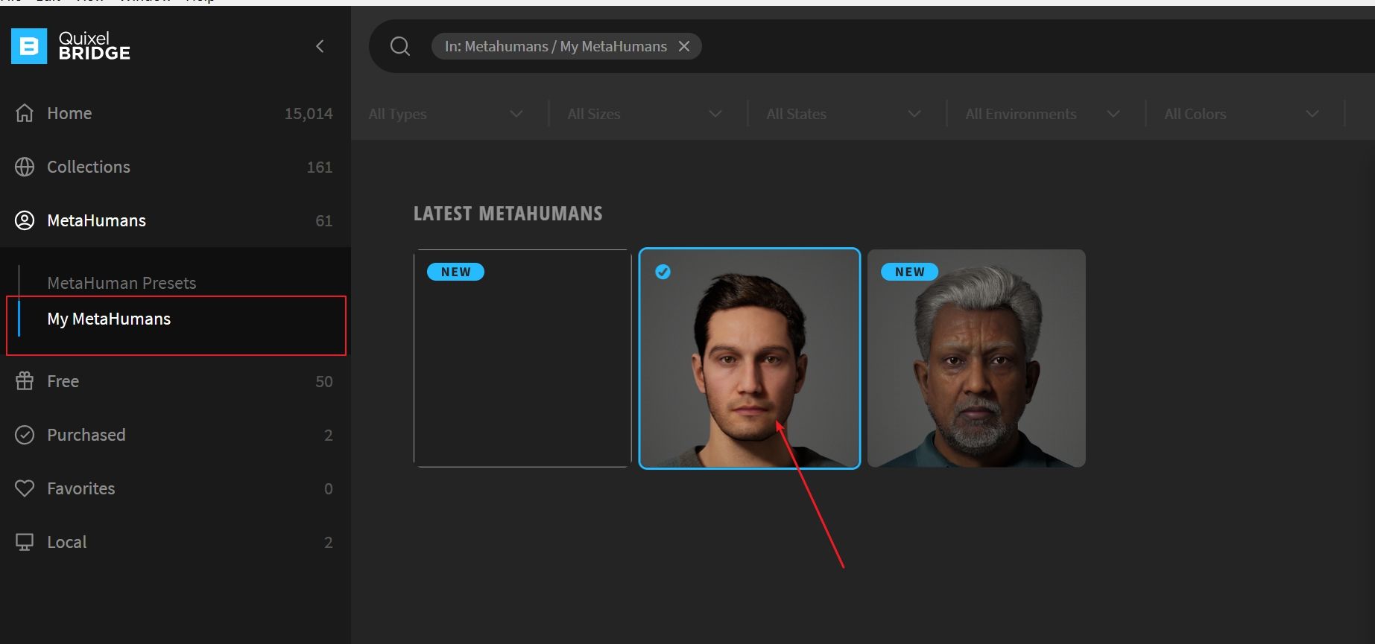Select MetaHuman Presets sub-item
This screenshot has height=644, width=1375.
pyautogui.click(x=121, y=283)
